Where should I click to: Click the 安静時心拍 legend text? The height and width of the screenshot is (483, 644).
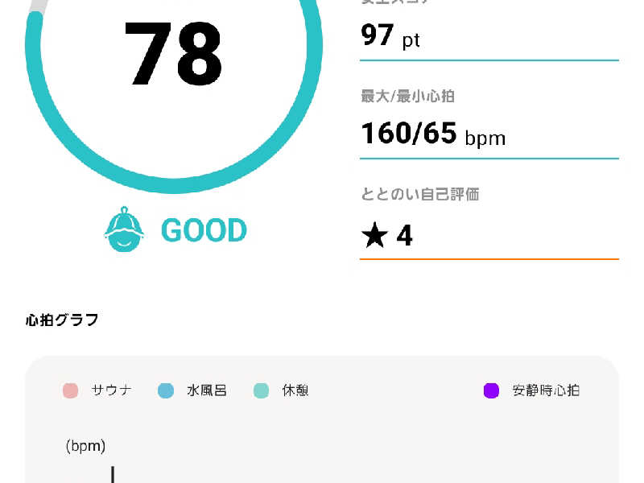pyautogui.click(x=546, y=390)
